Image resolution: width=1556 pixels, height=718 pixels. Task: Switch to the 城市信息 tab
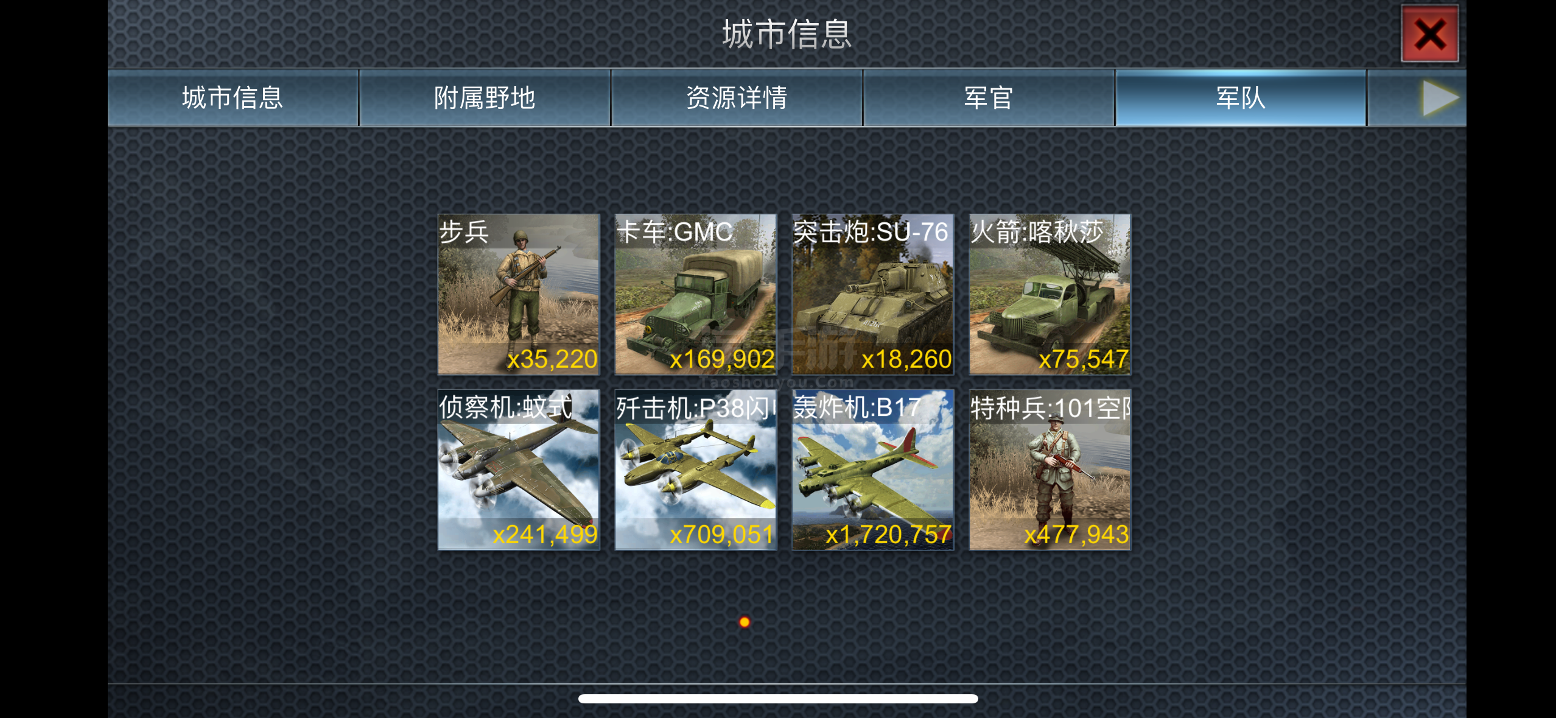point(233,98)
